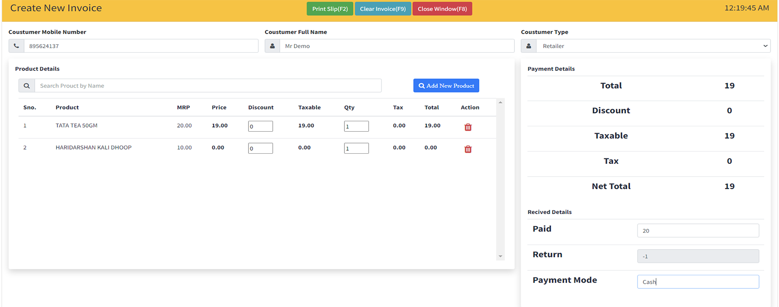Click the Payment Mode field
This screenshot has height=307, width=779.
(x=698, y=282)
